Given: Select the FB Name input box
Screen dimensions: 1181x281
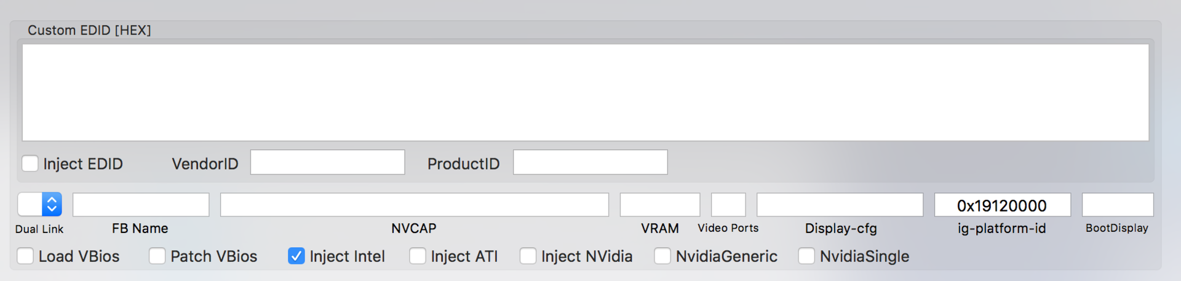Looking at the screenshot, I should [x=141, y=205].
